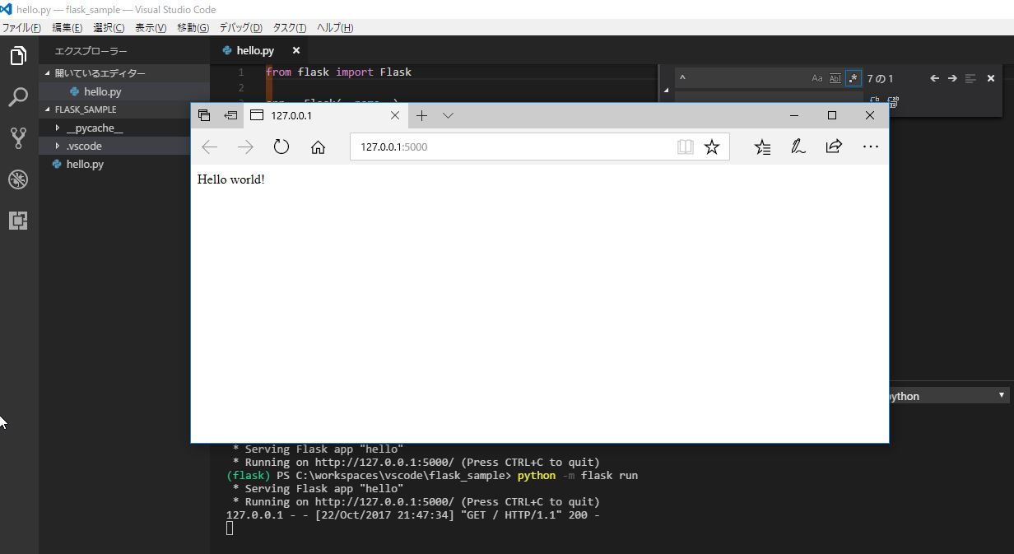Open the Source Control view icon
This screenshot has width=1014, height=554.
[18, 138]
